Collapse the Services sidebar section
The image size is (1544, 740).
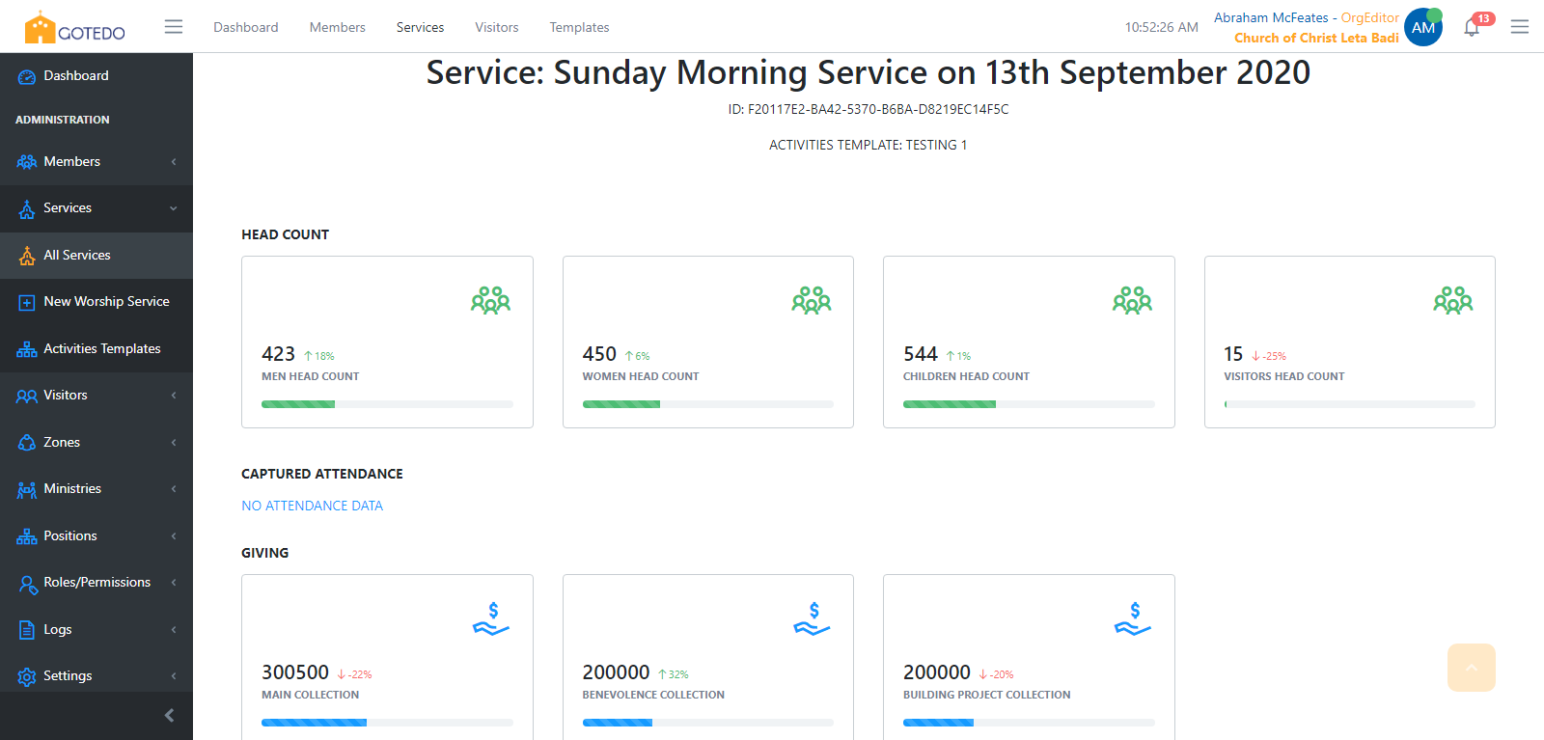pos(96,208)
